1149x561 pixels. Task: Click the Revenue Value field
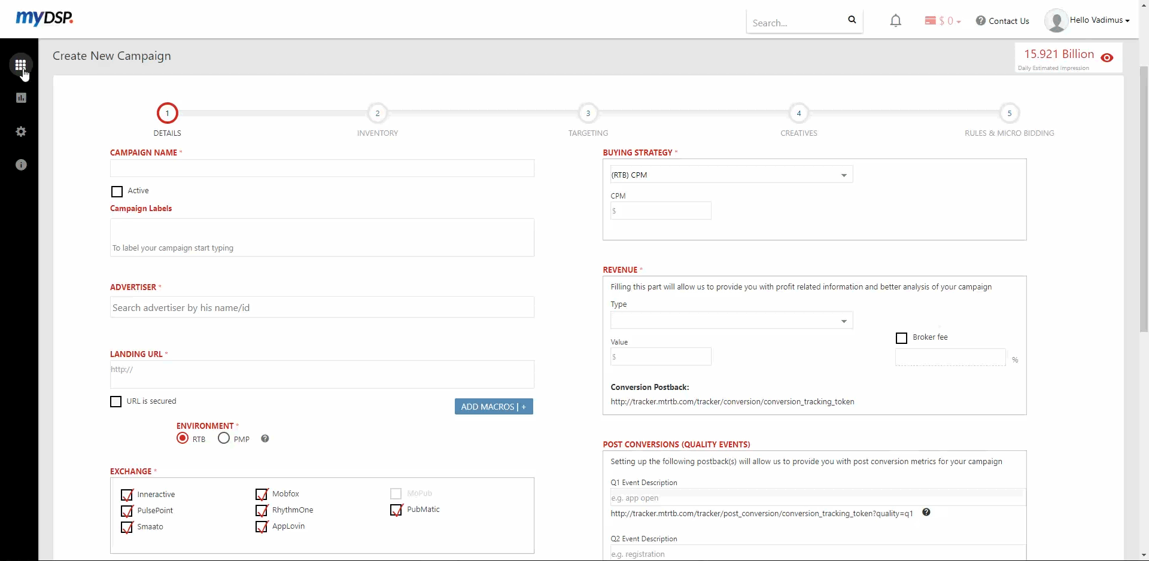click(661, 356)
